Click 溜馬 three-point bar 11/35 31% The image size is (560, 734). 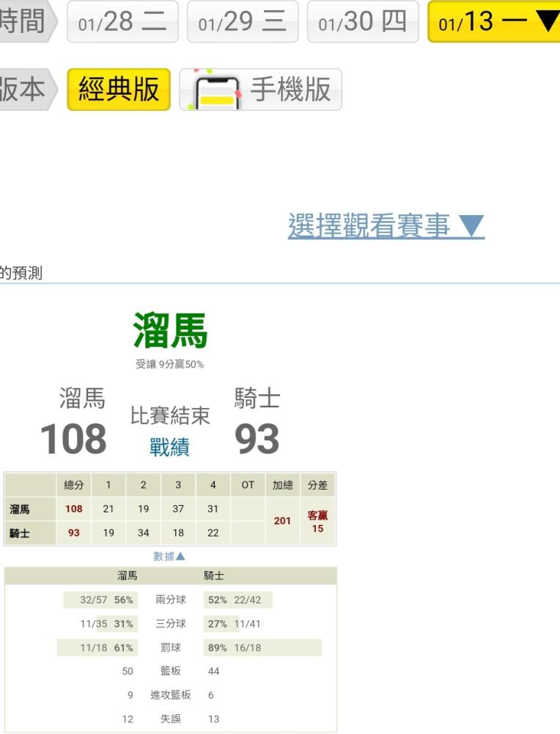click(109, 624)
